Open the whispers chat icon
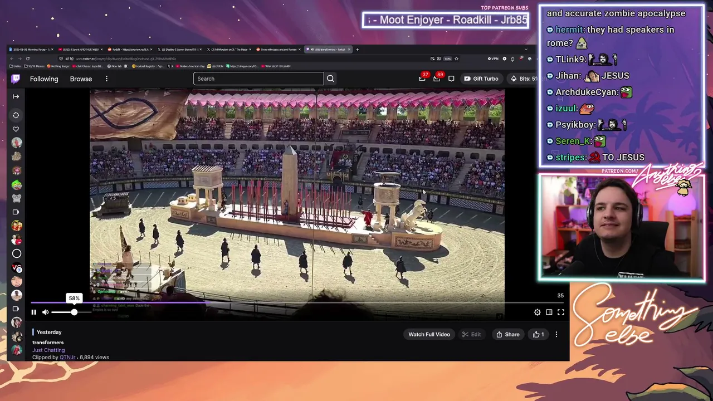 (x=451, y=79)
